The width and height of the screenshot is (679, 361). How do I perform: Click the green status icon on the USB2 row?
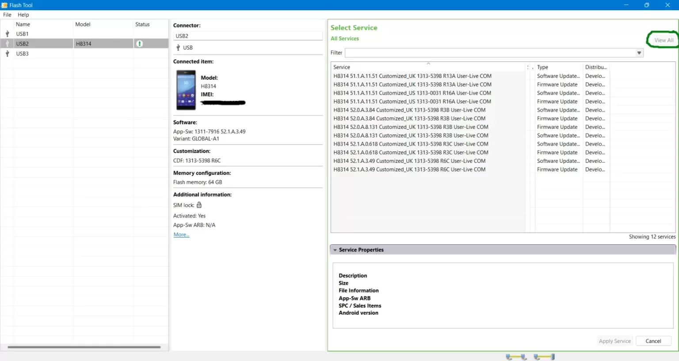(x=139, y=44)
